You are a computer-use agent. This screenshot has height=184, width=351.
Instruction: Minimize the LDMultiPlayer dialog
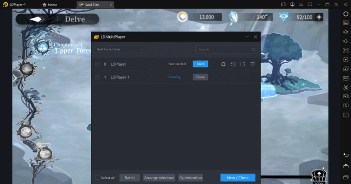(x=247, y=37)
